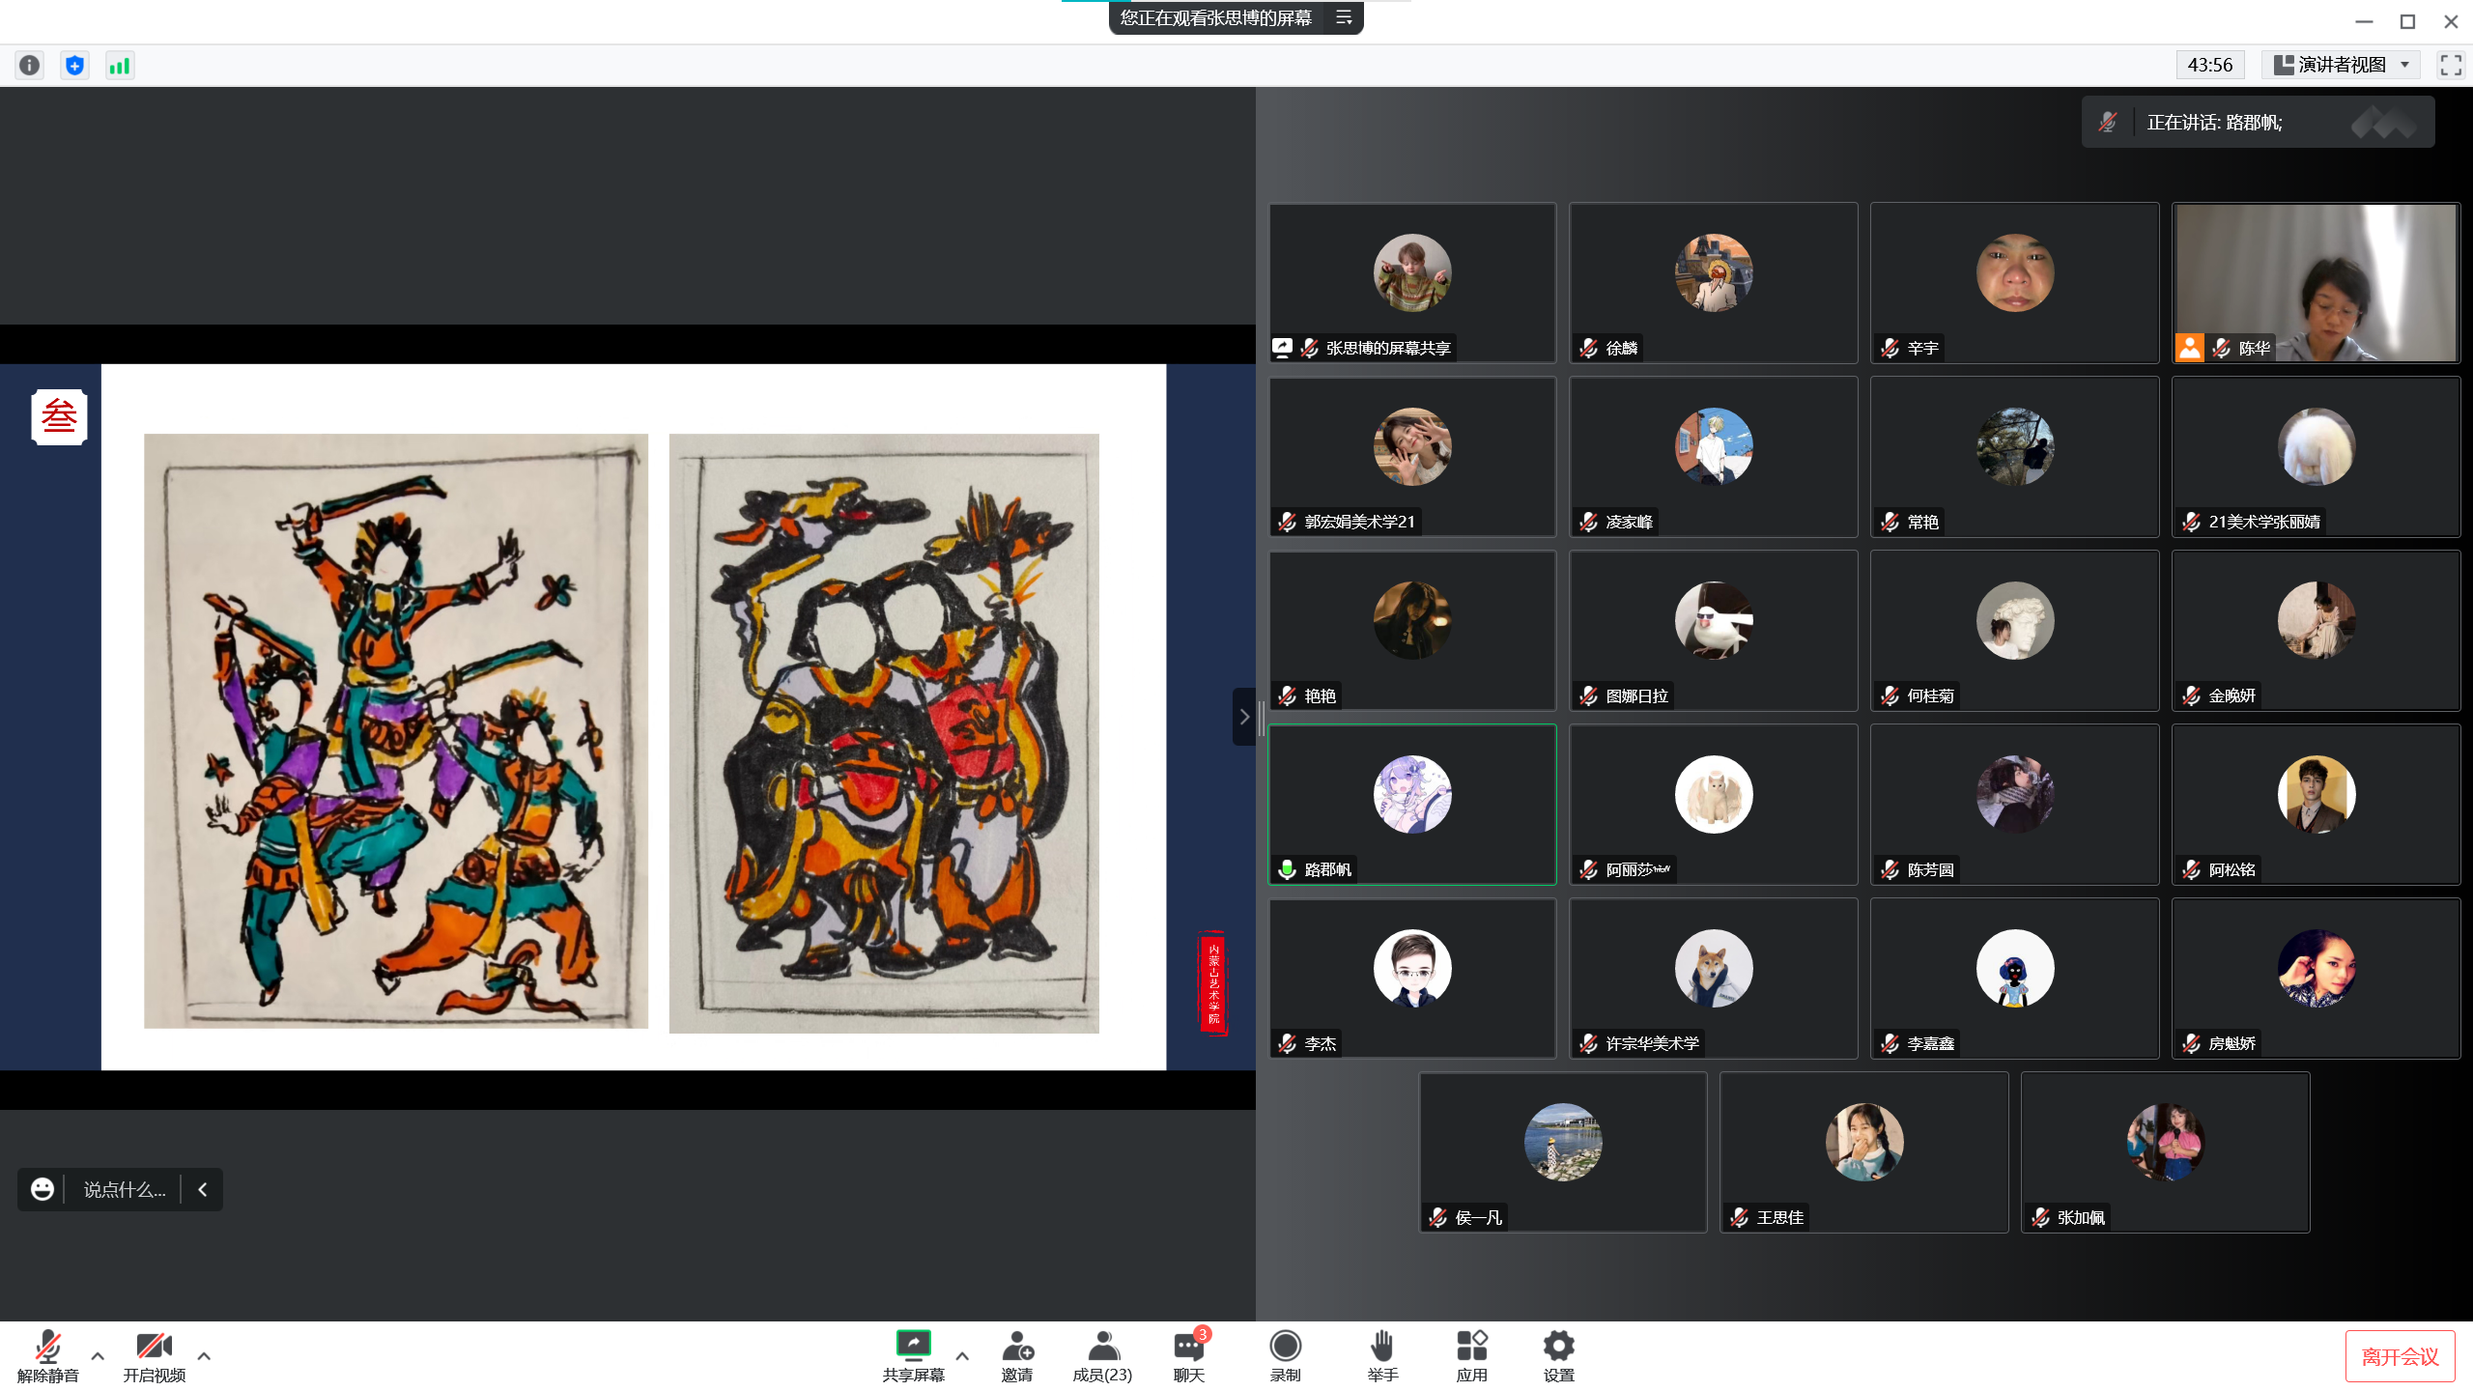
Task: Open the 聊天 chat panel
Action: 1189,1355
